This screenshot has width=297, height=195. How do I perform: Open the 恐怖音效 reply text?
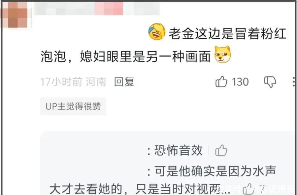[179, 150]
